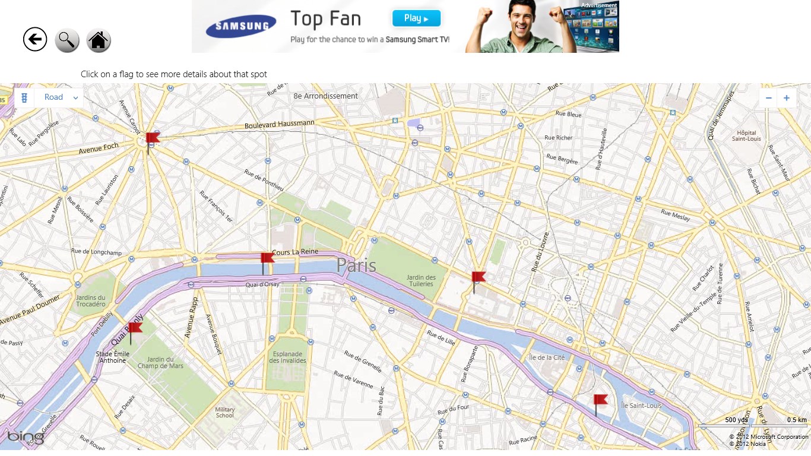Zoom in with the plus button

click(787, 98)
